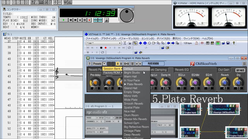This screenshot has width=248, height=139.
Task: Open the プラグイン(P) menu
Action: click(x=109, y=38)
